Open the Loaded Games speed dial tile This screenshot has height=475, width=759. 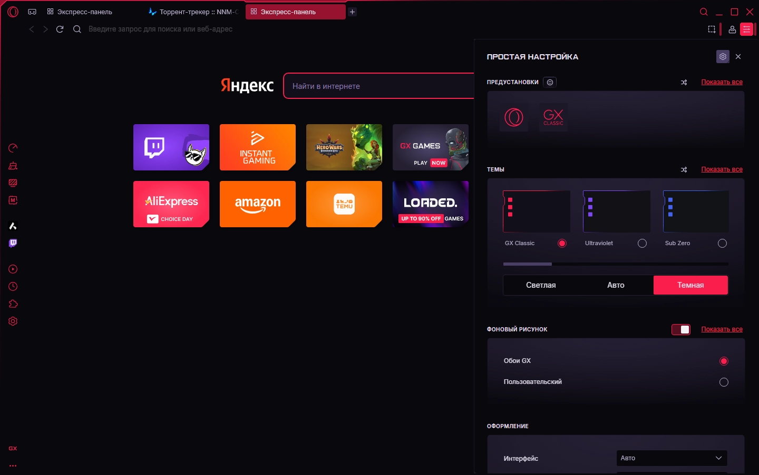[431, 204]
